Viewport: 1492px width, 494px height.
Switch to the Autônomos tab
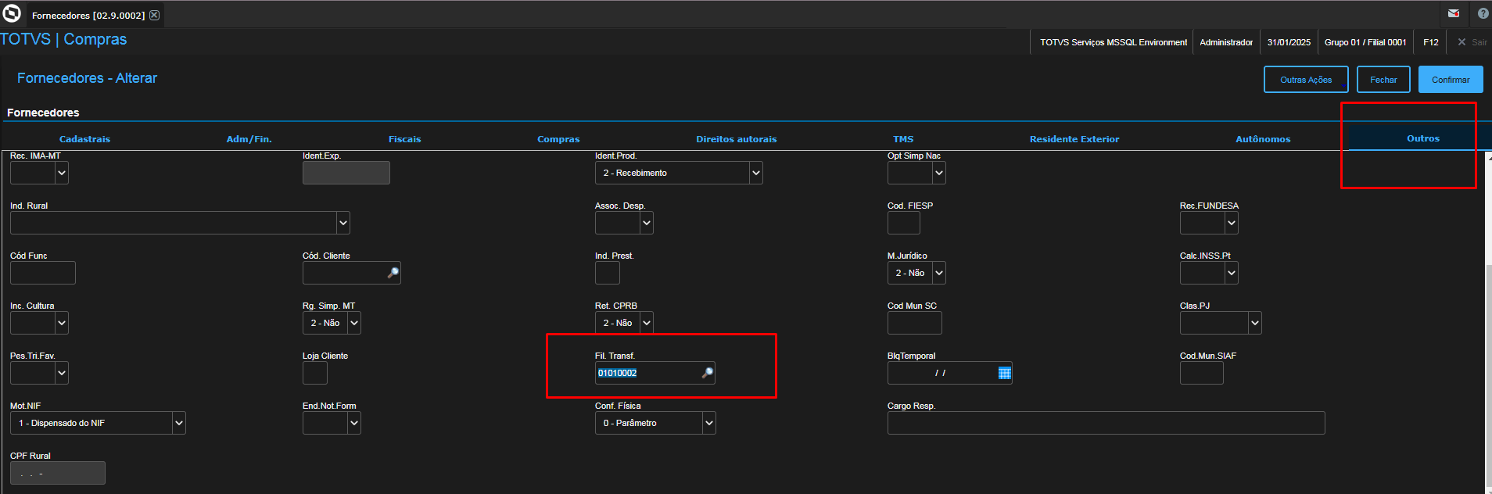(1263, 139)
